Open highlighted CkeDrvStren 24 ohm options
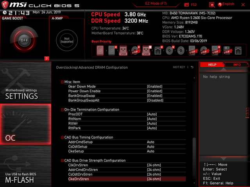The image size is (250, 187). tap(154, 179)
